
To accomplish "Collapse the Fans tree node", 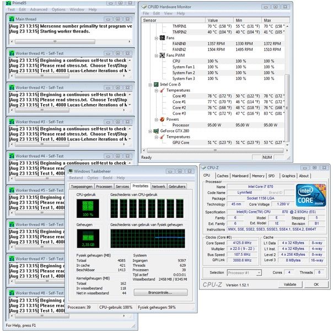I will pos(157,38).
